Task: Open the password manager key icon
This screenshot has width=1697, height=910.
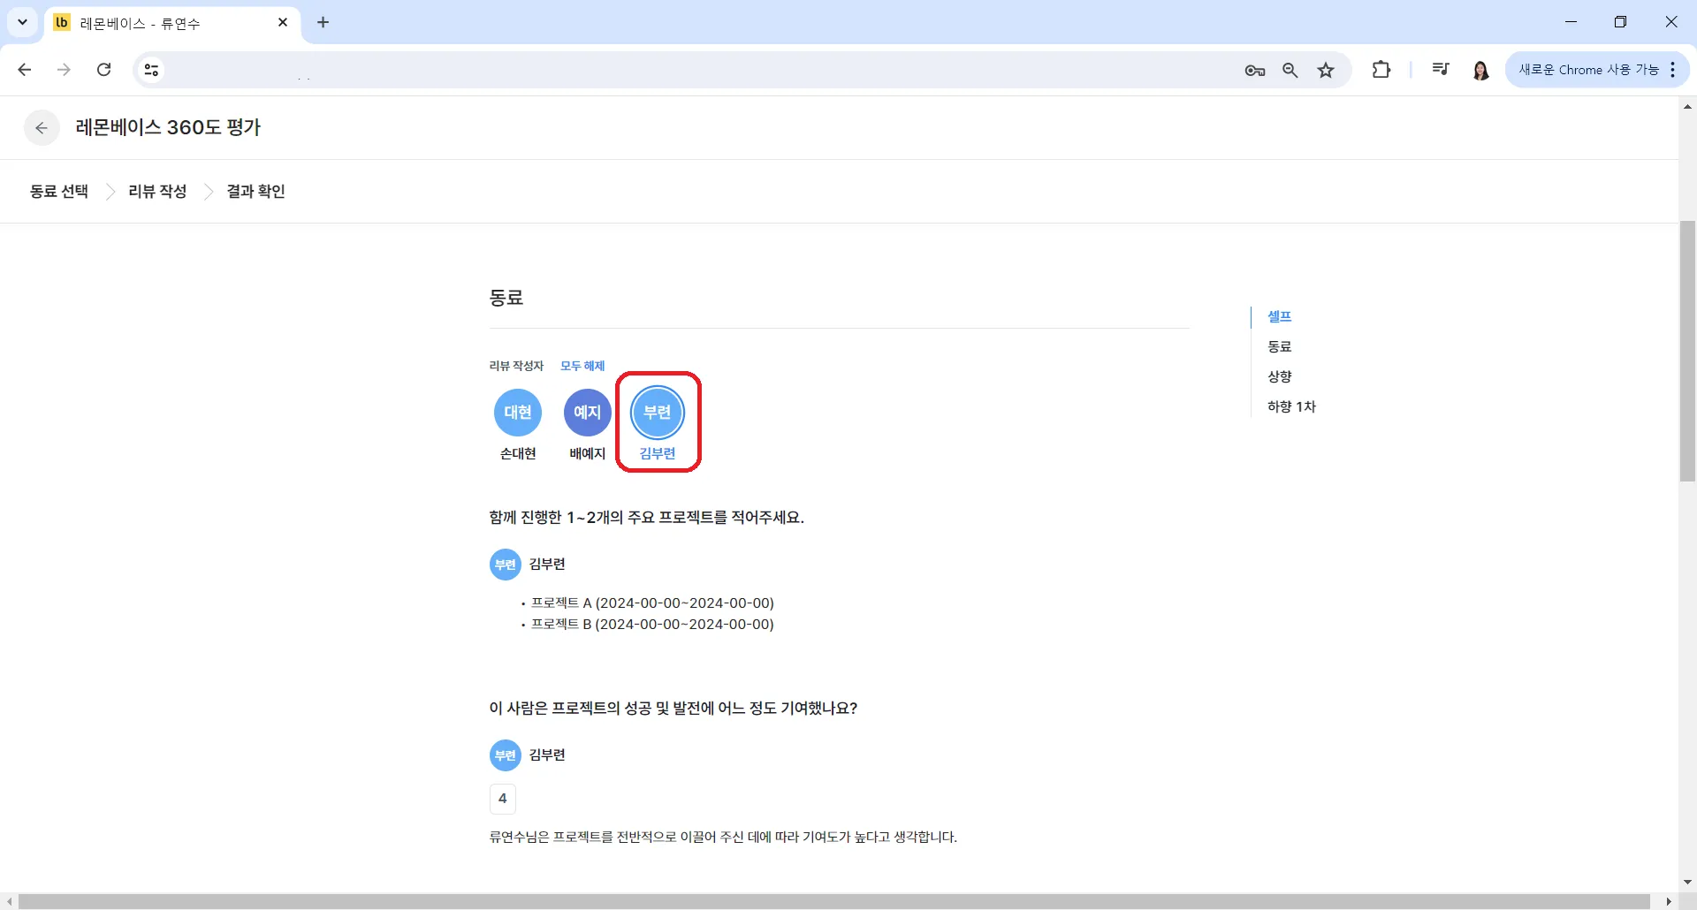Action: pyautogui.click(x=1254, y=71)
